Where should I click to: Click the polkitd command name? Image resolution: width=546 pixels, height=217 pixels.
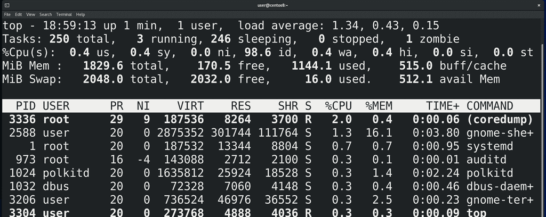[489, 172]
